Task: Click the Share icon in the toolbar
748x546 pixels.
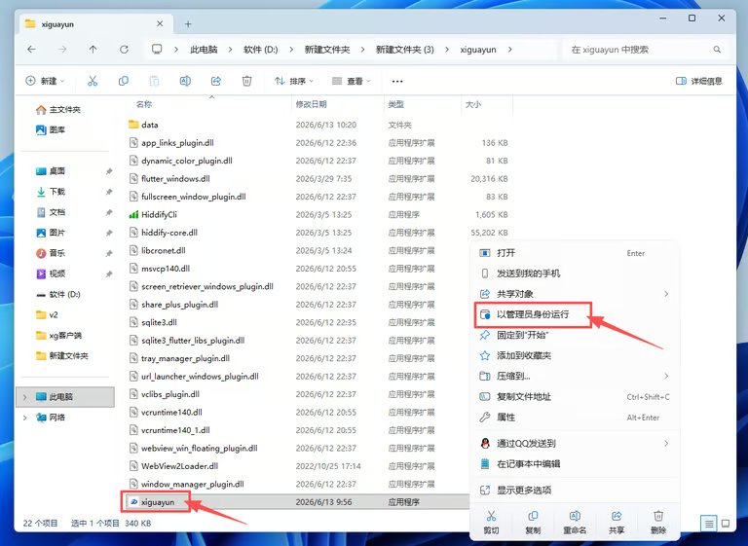Action: (x=216, y=81)
